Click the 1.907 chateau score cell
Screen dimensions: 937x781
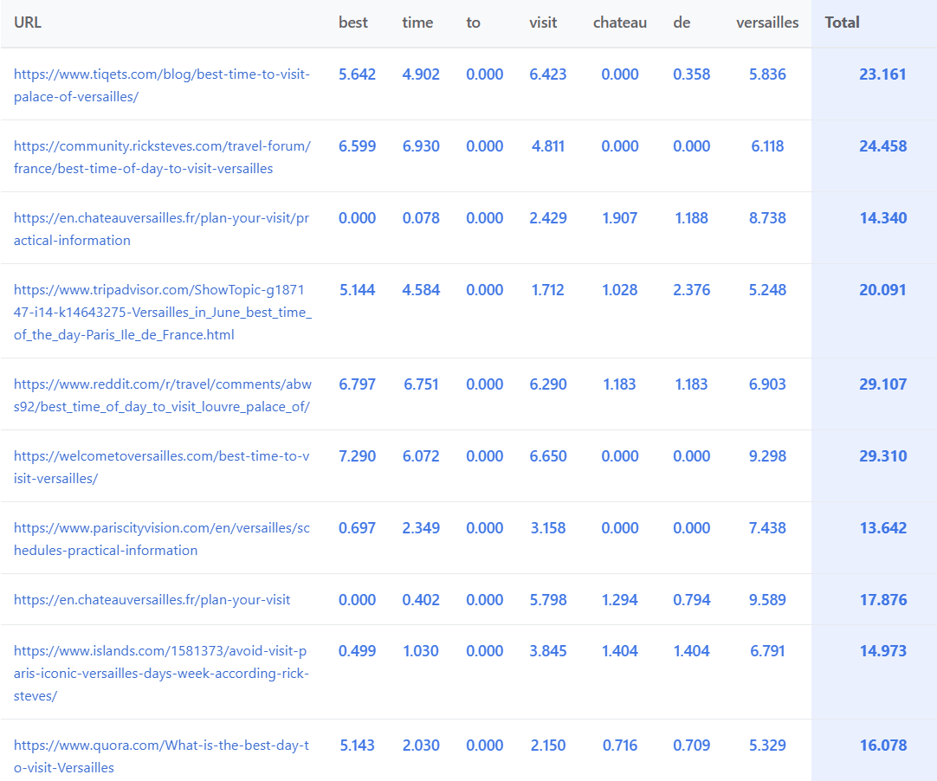pos(620,217)
